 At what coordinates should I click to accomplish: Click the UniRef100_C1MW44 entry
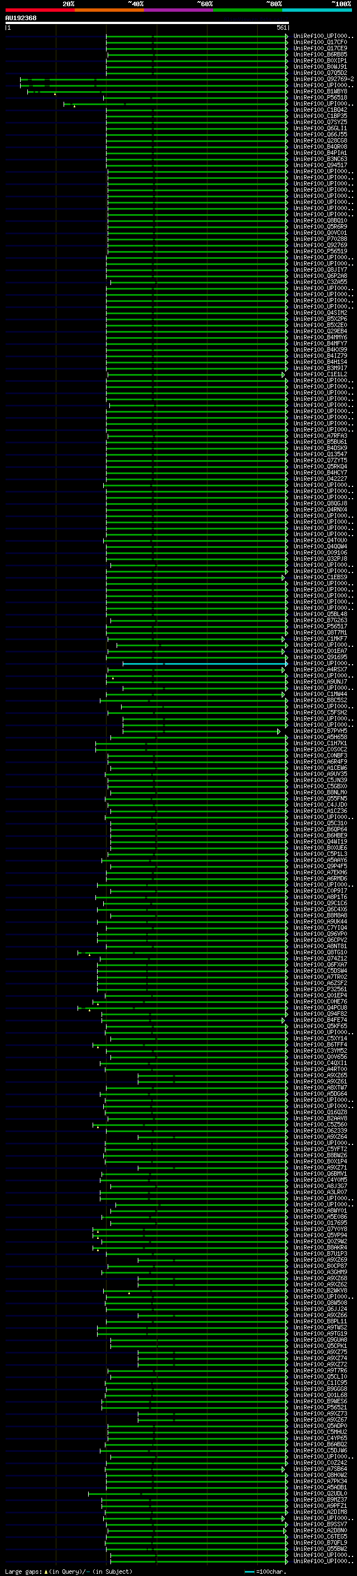click(x=320, y=694)
